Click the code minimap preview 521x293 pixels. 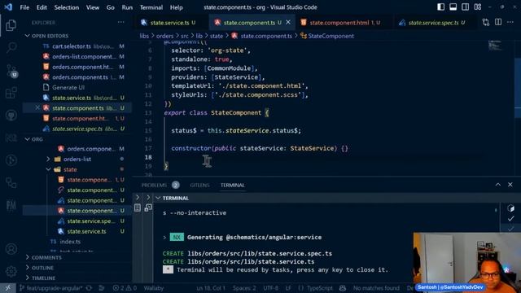pos(495,46)
